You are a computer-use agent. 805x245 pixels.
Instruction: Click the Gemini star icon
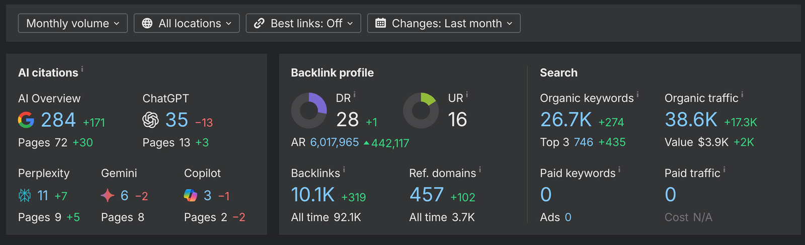point(108,195)
